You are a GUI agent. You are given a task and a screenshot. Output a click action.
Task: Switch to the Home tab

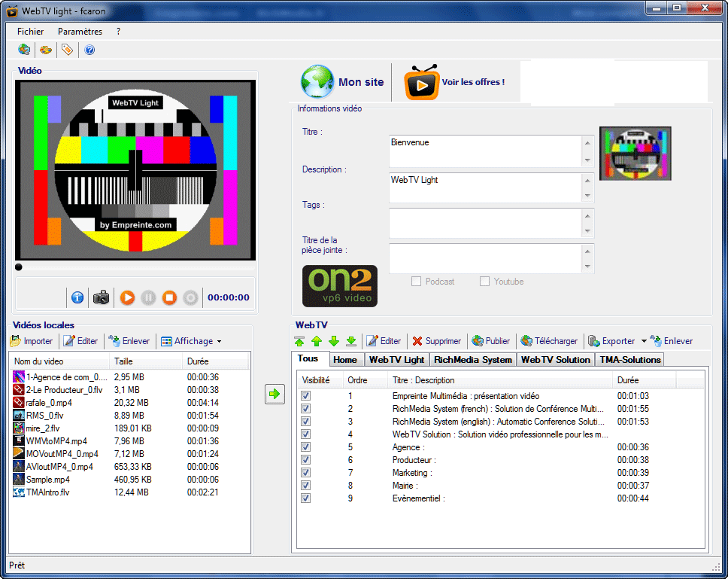pyautogui.click(x=345, y=360)
